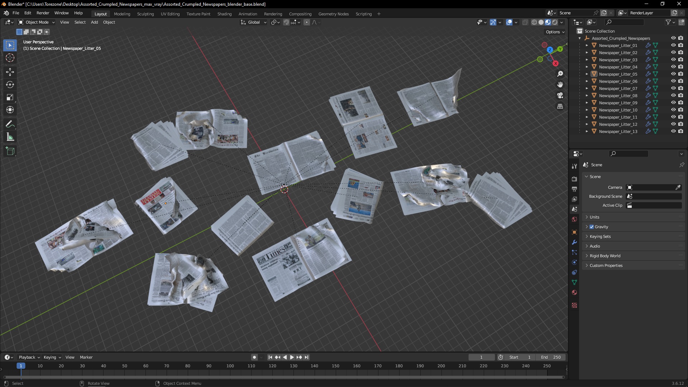
Task: Open the Render menu
Action: (x=43, y=13)
